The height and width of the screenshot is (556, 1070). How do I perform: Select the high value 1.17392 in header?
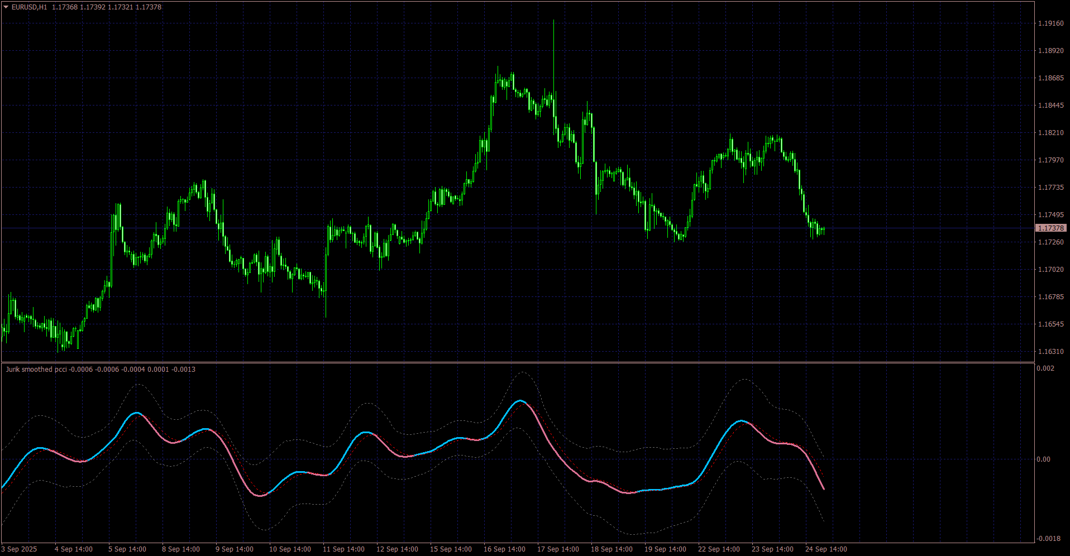(93, 7)
